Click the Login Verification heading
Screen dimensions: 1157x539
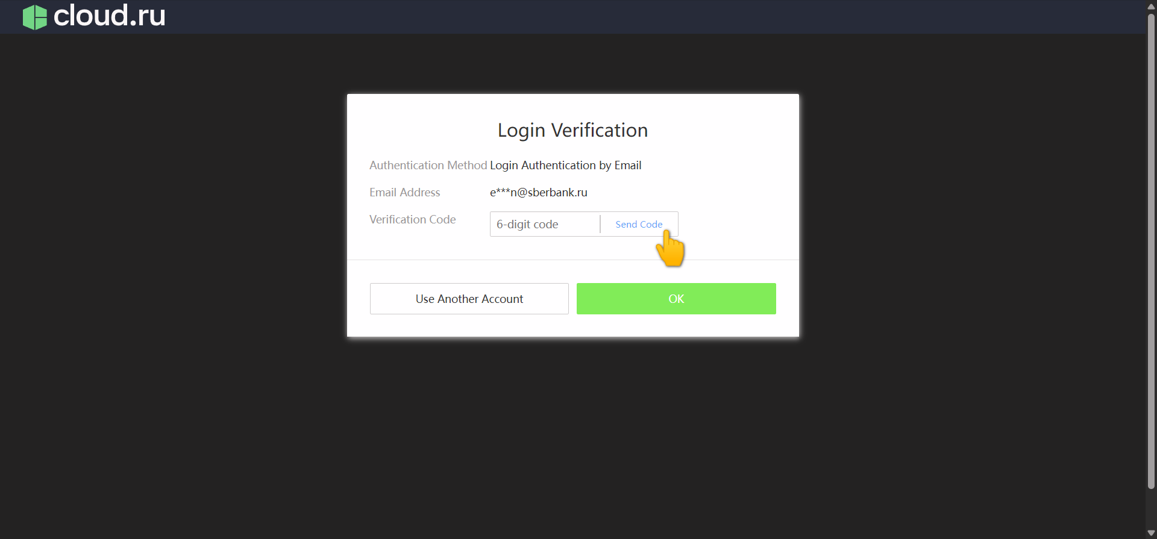(572, 130)
